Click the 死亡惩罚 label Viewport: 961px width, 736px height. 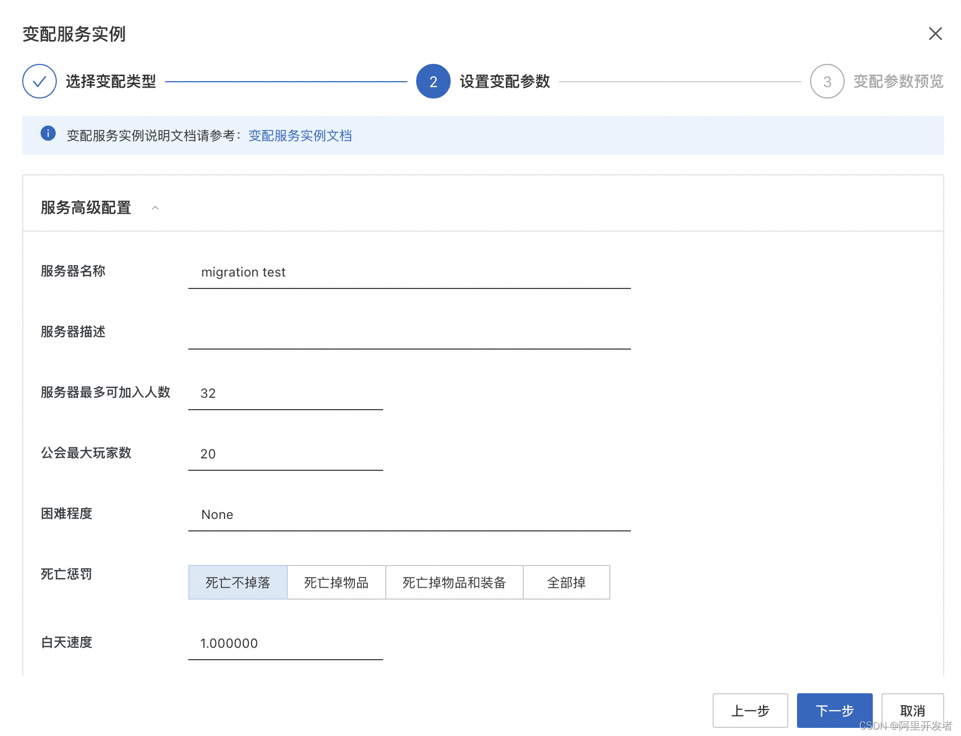click(x=67, y=574)
